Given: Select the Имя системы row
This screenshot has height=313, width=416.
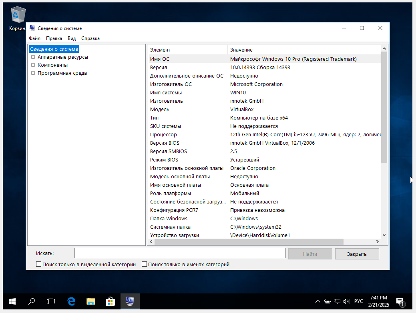Looking at the screenshot, I should pyautogui.click(x=265, y=93).
